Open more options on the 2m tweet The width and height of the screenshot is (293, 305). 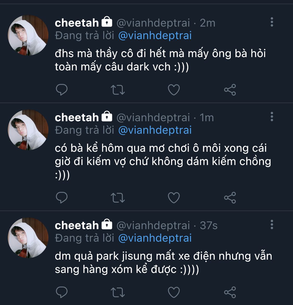tap(272, 22)
